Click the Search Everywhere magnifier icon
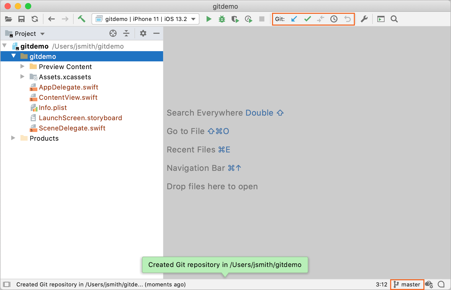Viewport: 451px width, 290px height. pos(394,19)
